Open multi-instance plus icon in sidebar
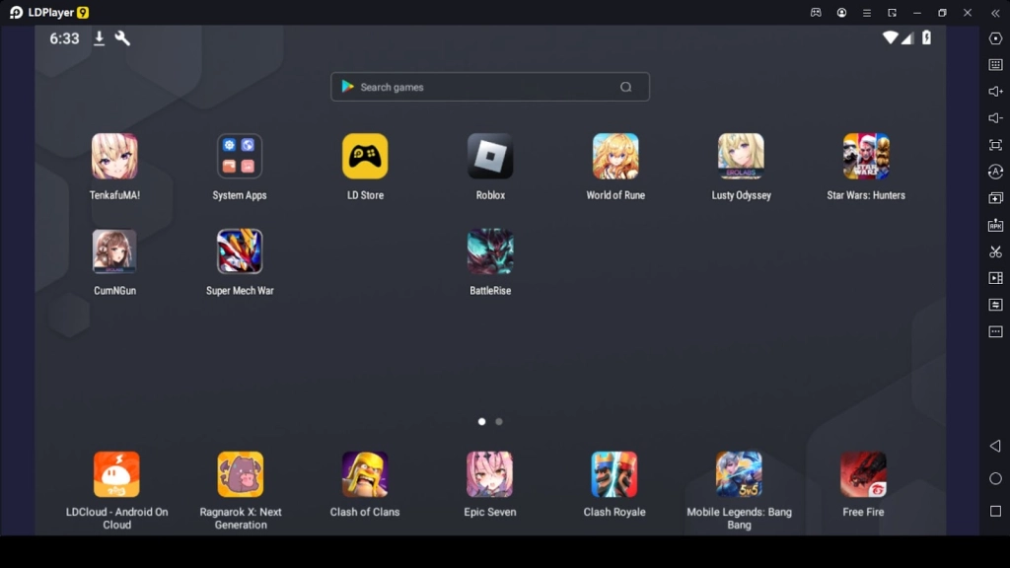Screen dimensions: 1010x568 [x=996, y=198]
